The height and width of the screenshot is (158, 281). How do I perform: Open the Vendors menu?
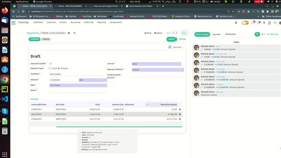63,22
